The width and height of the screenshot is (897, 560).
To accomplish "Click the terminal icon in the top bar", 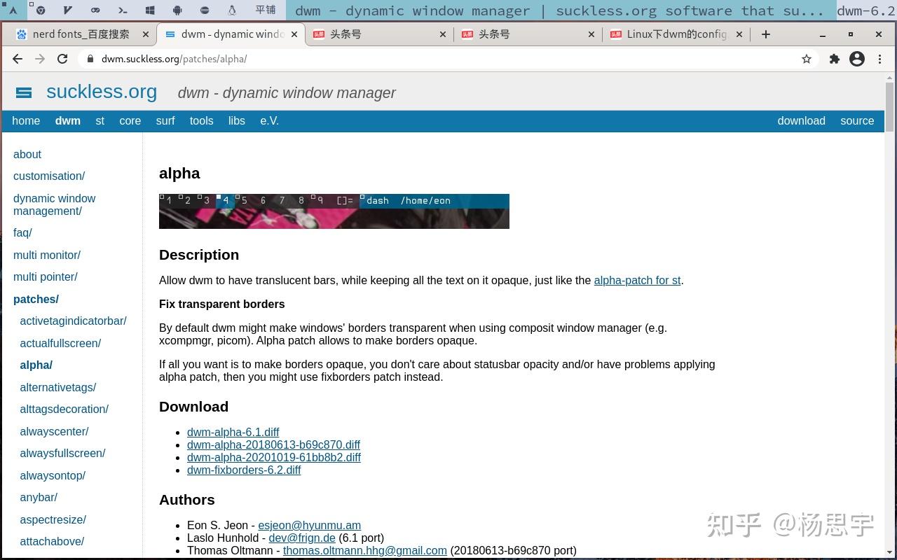I will tap(123, 10).
